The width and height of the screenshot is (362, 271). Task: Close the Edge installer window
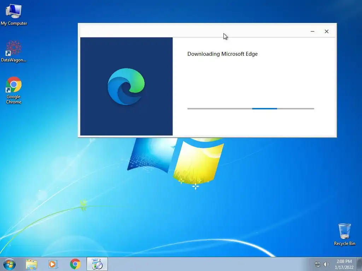pos(326,31)
